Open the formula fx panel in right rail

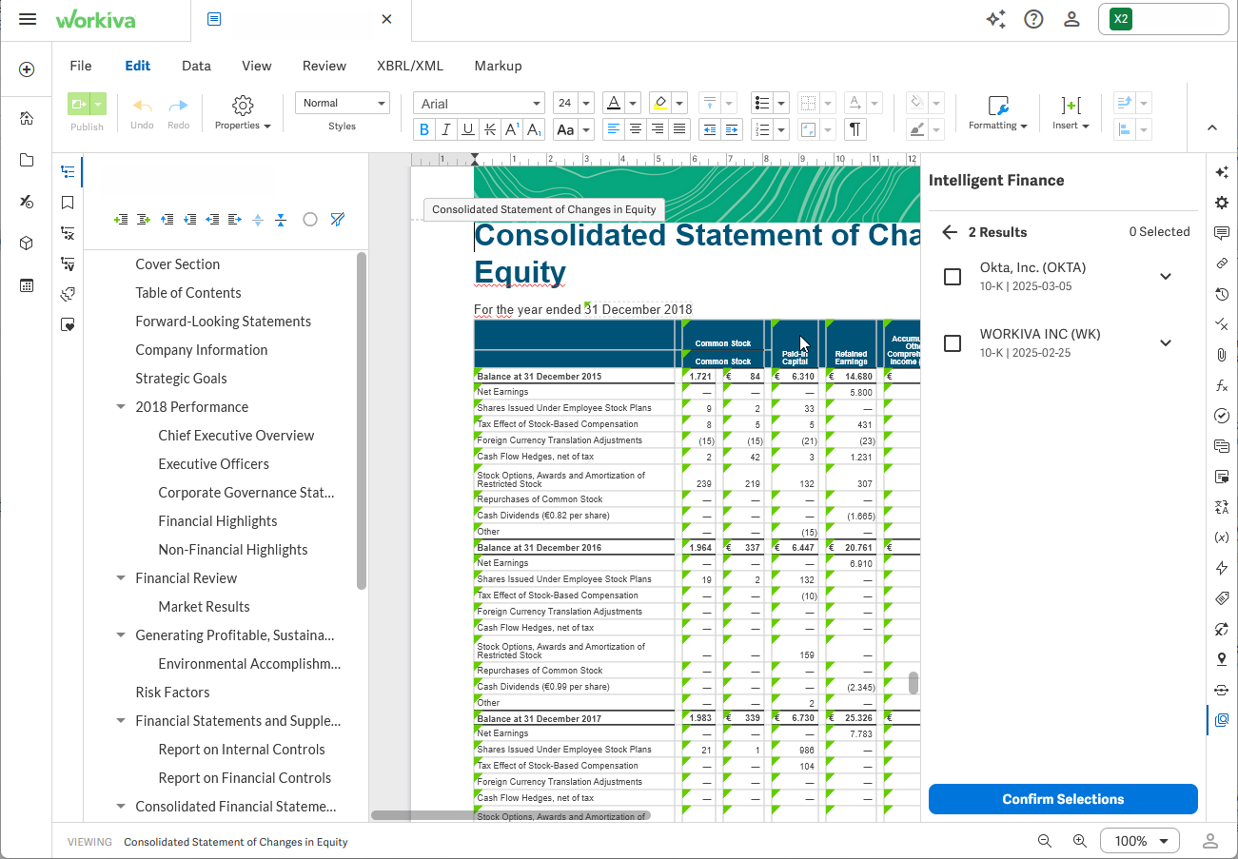1222,385
